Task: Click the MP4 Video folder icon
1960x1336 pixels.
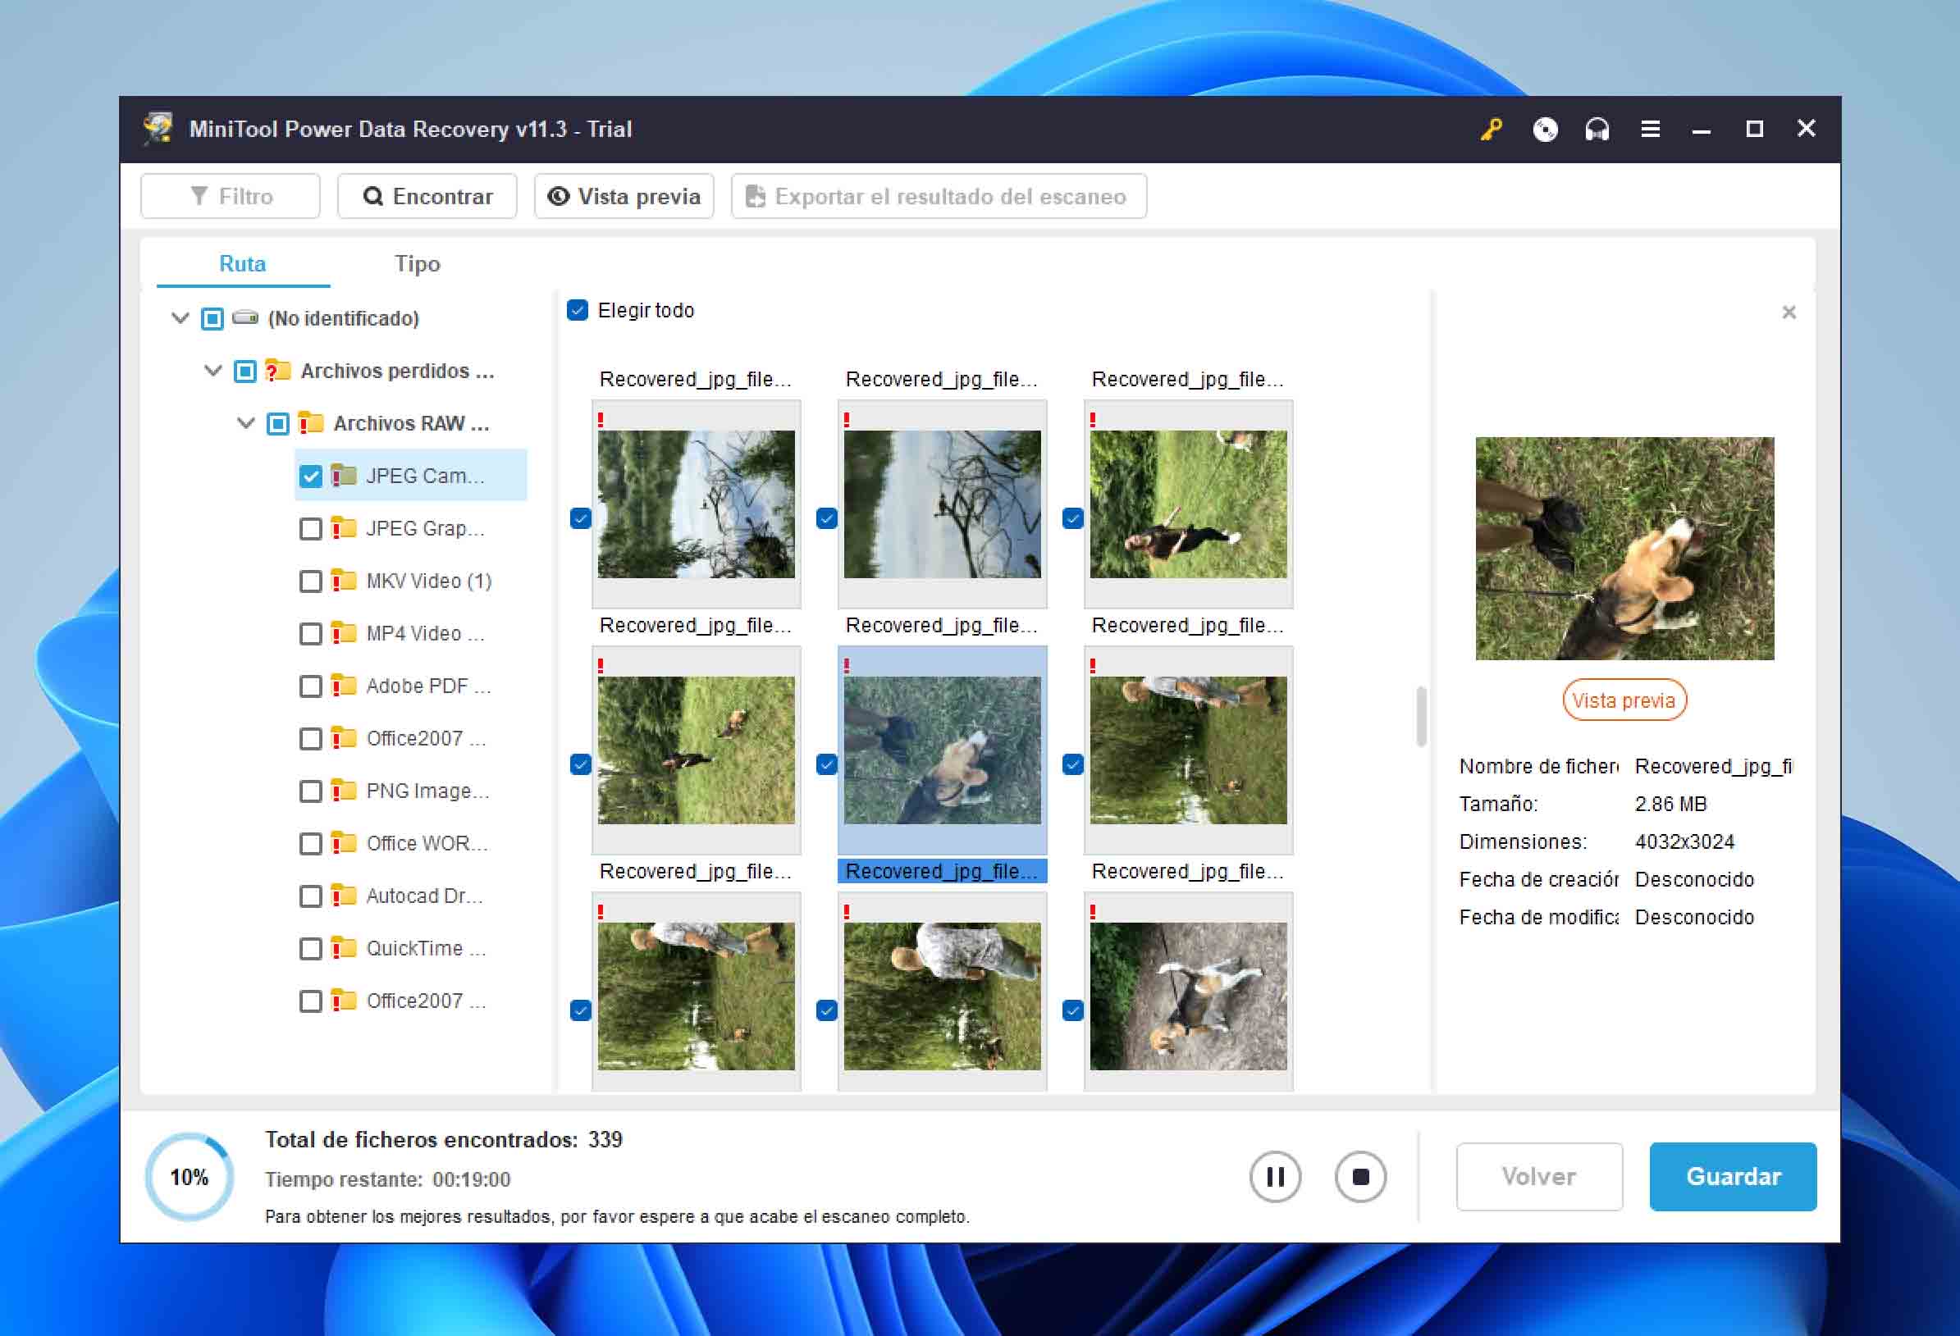Action: [342, 633]
